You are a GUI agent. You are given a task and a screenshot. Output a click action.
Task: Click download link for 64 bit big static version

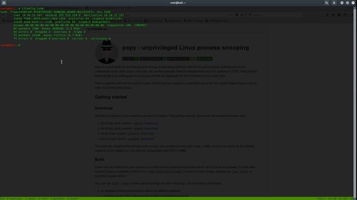click(151, 128)
